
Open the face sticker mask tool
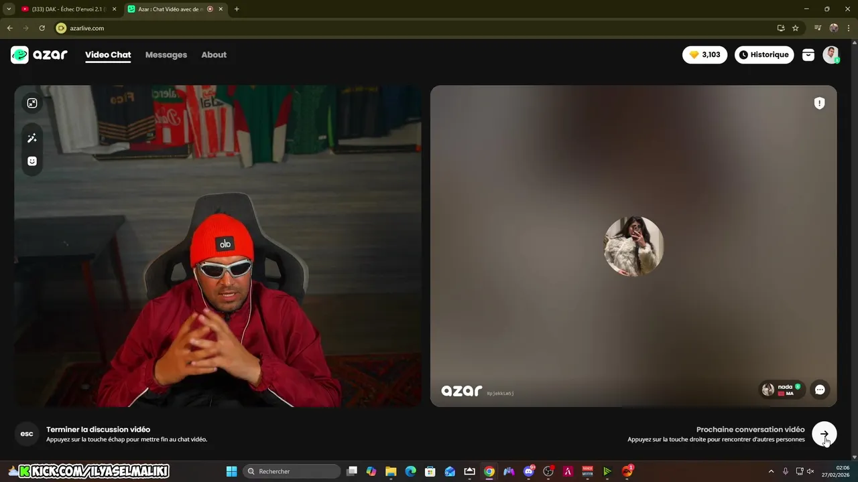point(32,161)
